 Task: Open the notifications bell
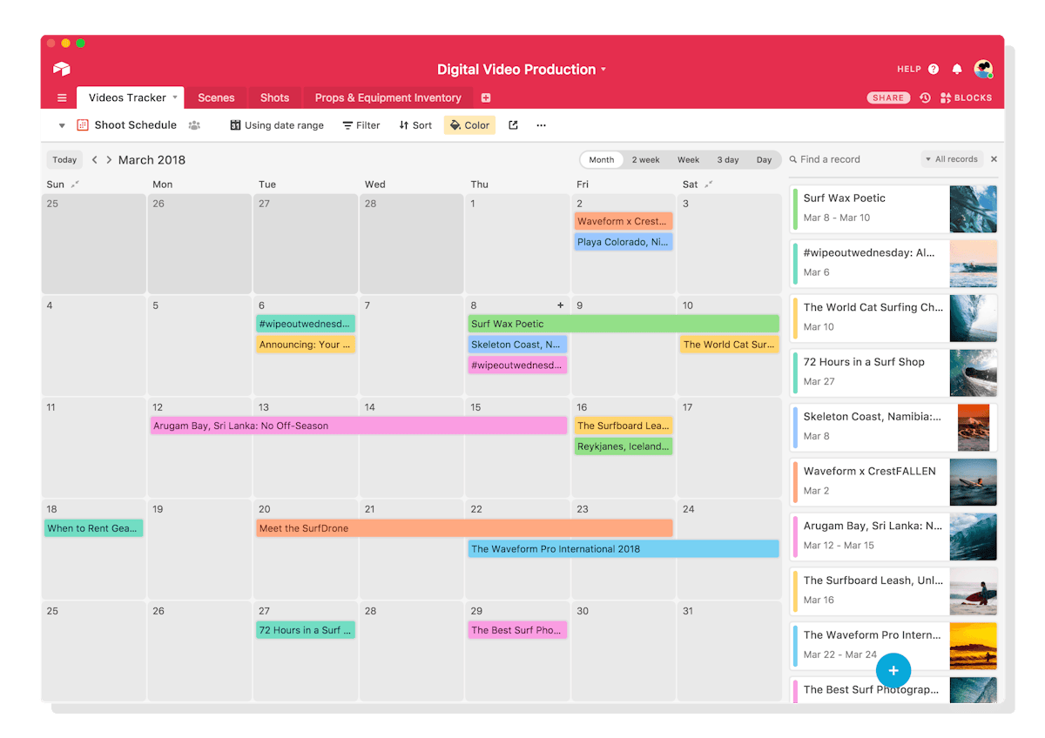click(957, 70)
